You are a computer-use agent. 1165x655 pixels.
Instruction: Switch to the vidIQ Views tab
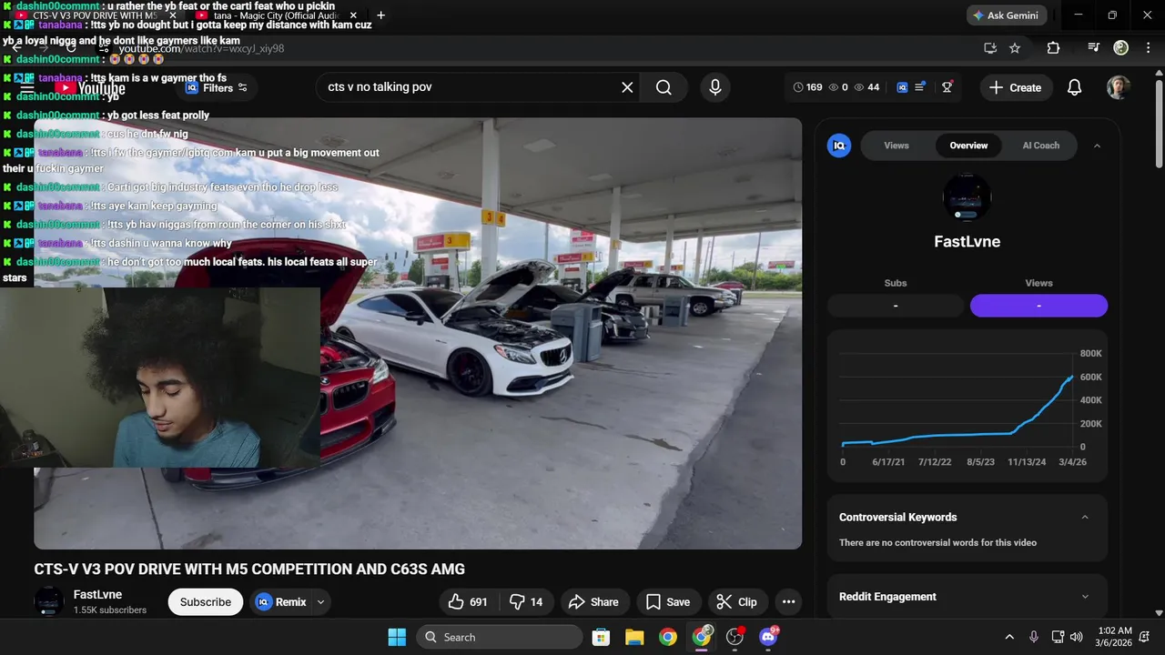pos(897,146)
